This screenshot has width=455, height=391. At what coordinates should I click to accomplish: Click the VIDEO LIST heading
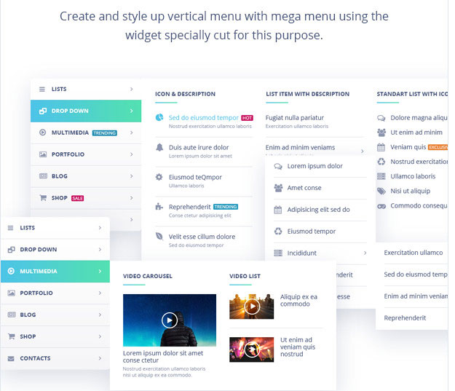click(x=245, y=277)
